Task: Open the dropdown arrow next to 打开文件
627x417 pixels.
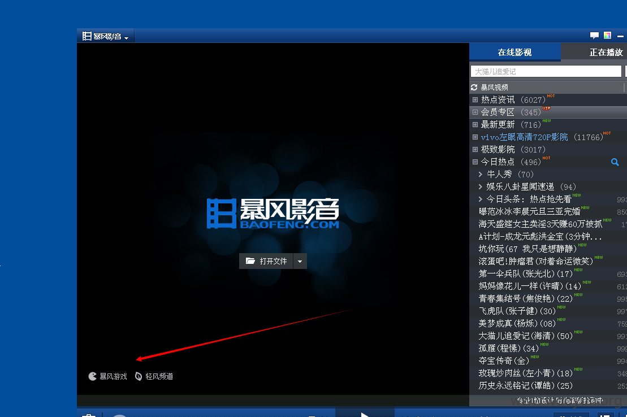Action: (300, 262)
